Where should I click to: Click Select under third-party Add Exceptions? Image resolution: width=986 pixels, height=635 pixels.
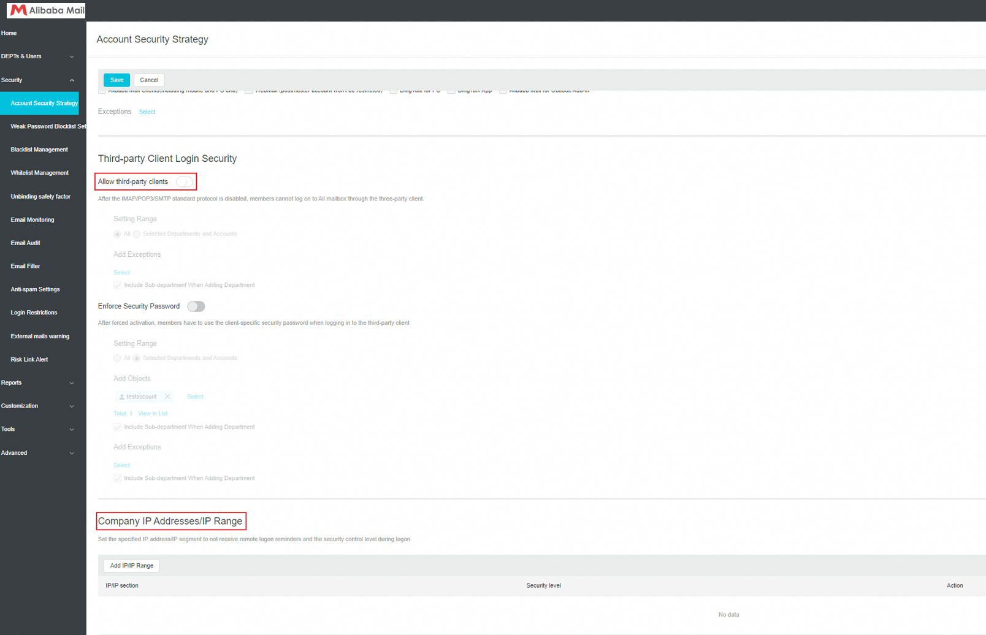click(x=121, y=273)
